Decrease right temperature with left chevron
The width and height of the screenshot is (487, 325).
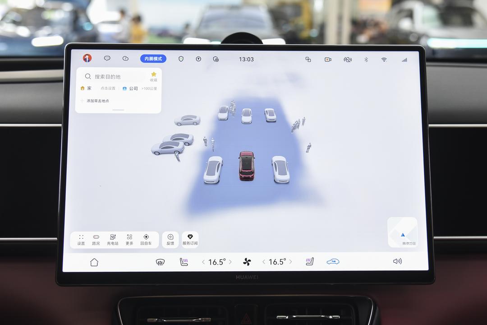(264, 262)
